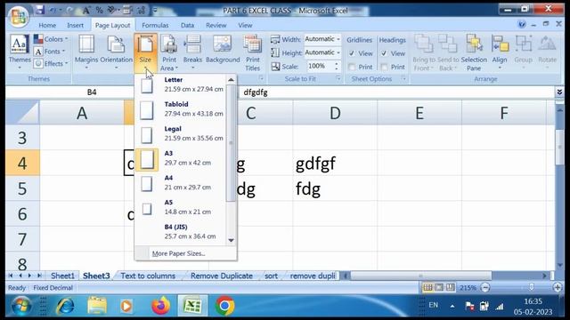
Task: Select B4 (JIS) paper size
Action: (181, 231)
